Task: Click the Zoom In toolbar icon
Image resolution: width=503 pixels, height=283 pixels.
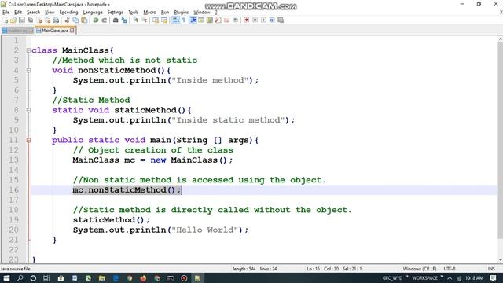Action: click(x=136, y=20)
